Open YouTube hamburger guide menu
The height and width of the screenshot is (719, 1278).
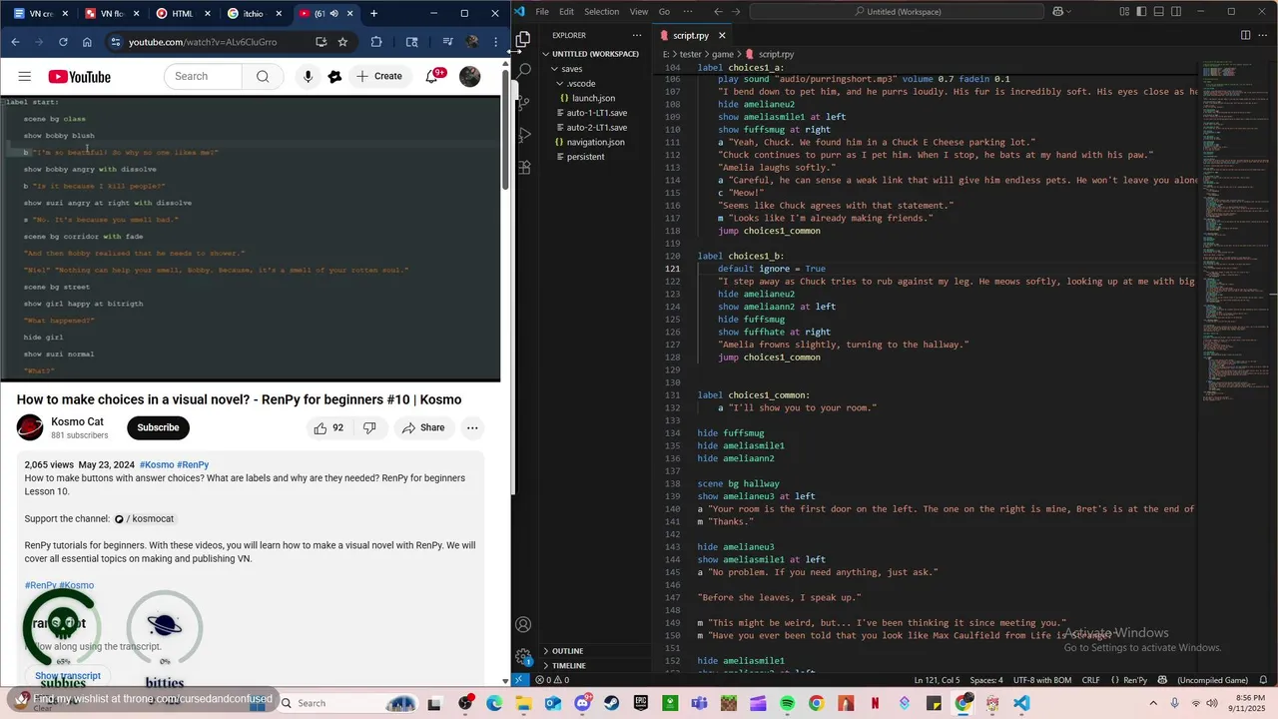[25, 77]
